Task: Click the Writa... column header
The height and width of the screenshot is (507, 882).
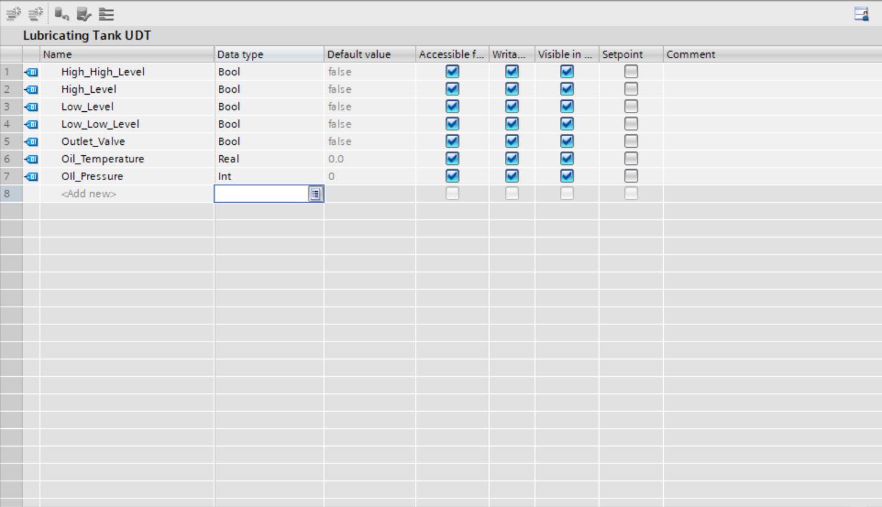Action: (x=512, y=54)
